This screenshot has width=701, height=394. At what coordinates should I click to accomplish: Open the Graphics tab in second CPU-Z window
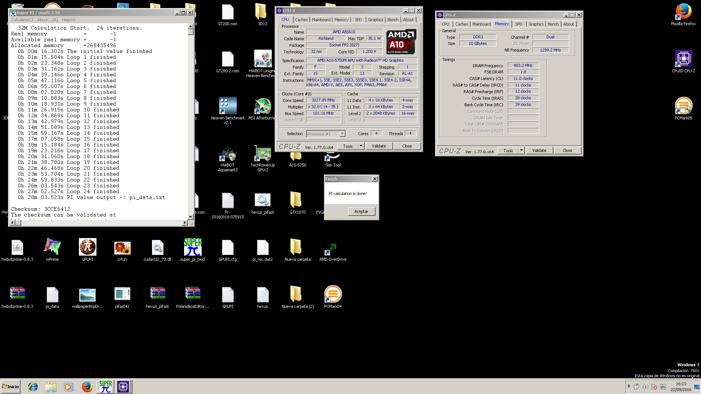pyautogui.click(x=536, y=24)
